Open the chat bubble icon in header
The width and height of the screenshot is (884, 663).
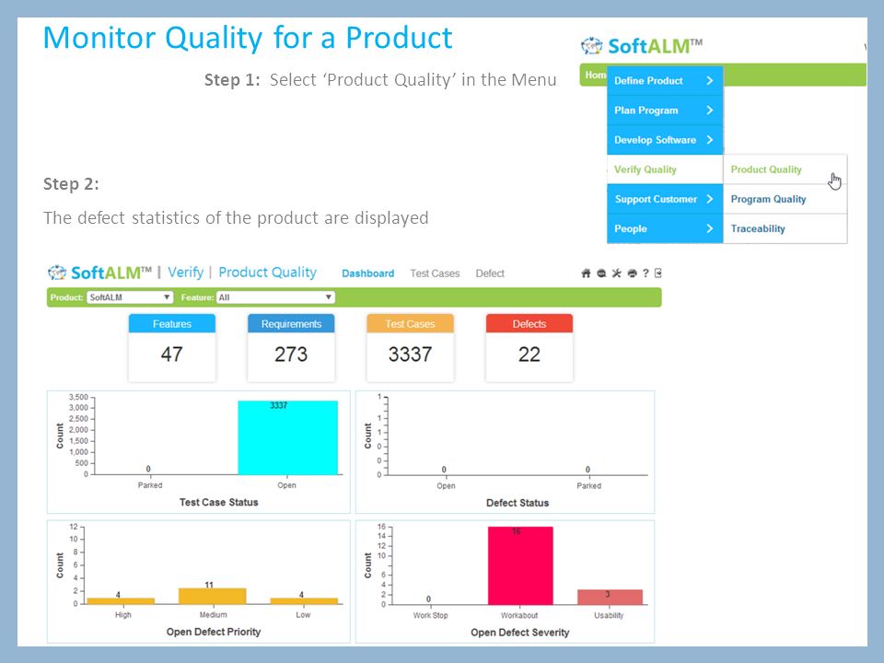(601, 273)
